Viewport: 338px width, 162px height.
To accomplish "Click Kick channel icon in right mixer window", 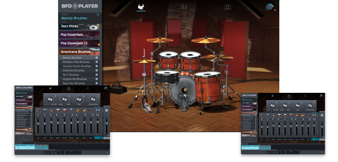I will coord(262,115).
